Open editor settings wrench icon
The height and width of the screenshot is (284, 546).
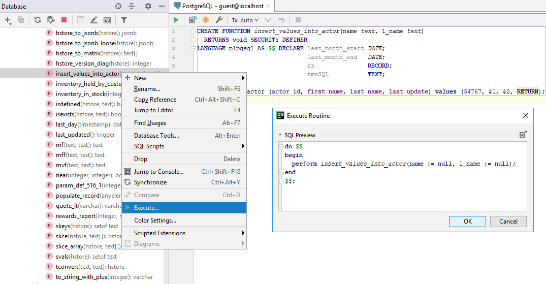pyautogui.click(x=219, y=20)
